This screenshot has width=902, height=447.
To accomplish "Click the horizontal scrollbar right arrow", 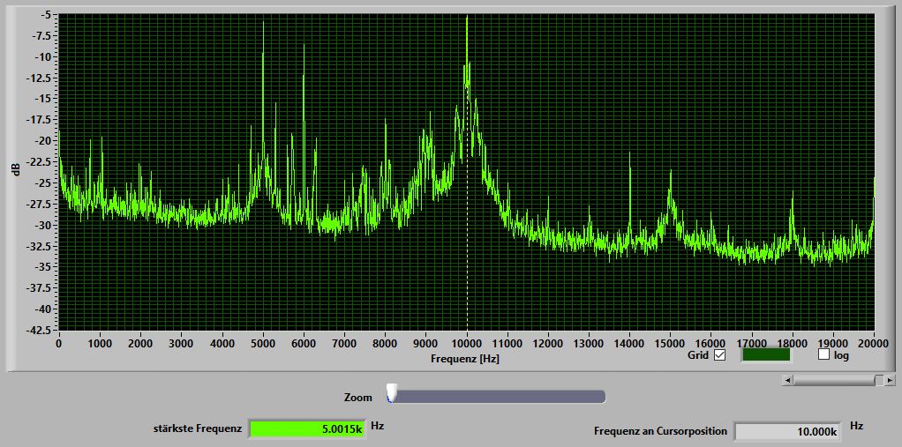I will tap(890, 380).
